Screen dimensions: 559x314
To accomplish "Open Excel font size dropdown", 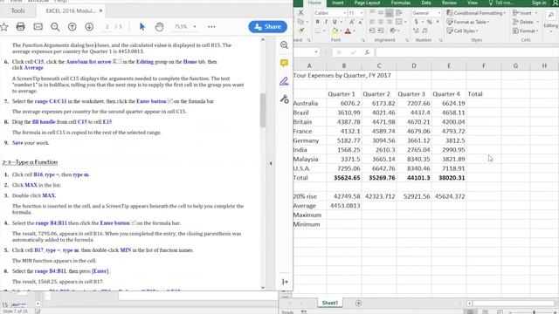I will [362, 13].
